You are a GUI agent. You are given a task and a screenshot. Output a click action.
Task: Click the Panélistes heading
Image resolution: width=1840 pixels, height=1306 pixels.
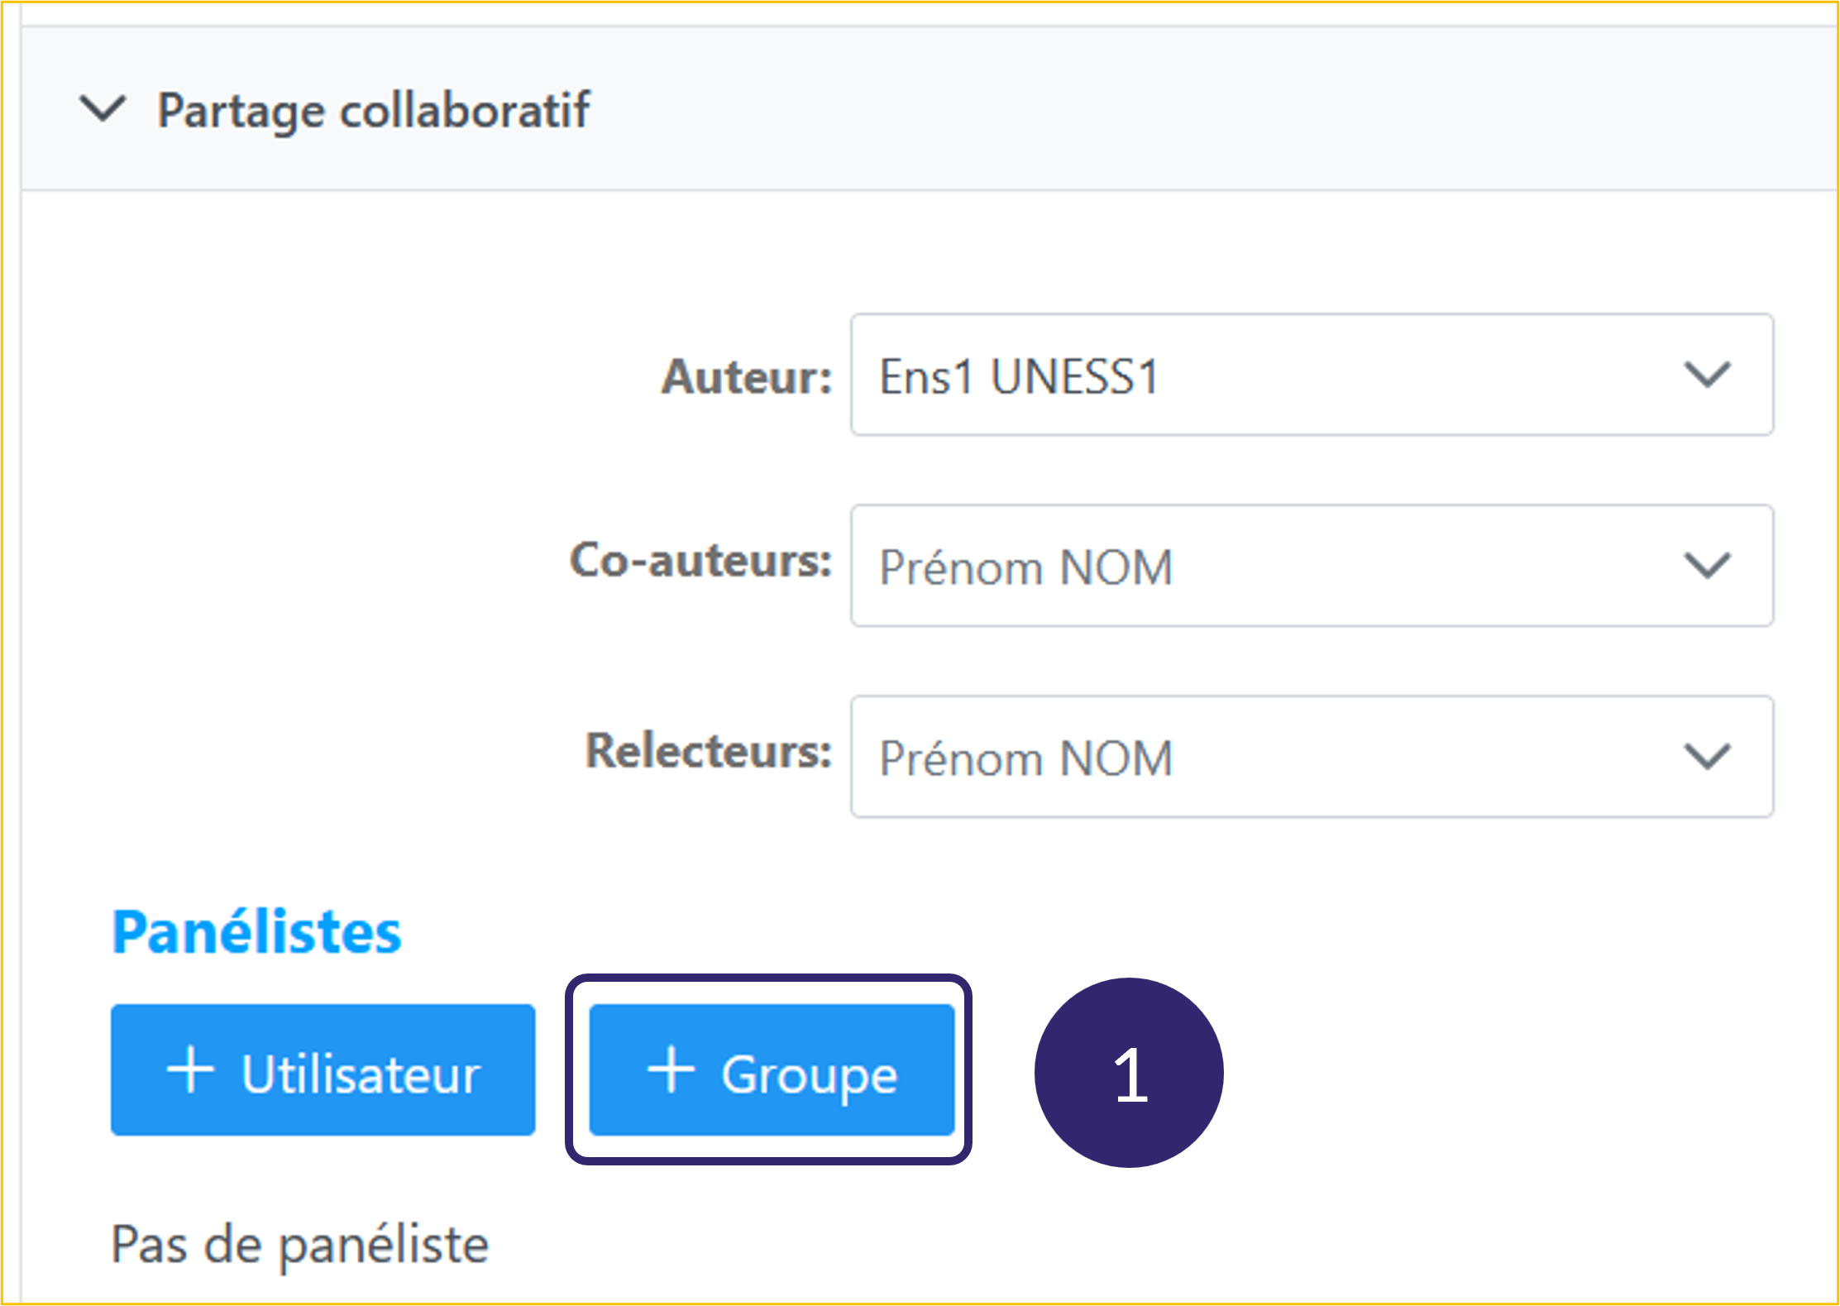[x=256, y=932]
